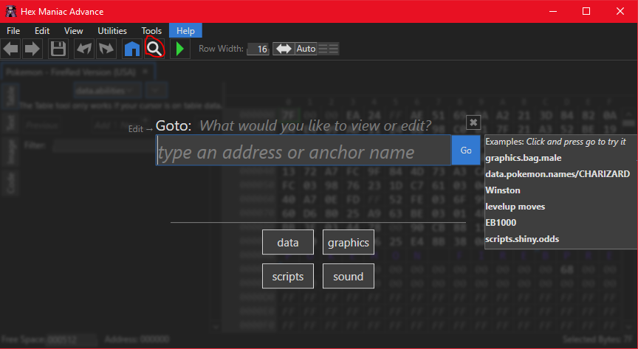Click the scripts category button
This screenshot has height=349, width=638.
[x=288, y=276]
